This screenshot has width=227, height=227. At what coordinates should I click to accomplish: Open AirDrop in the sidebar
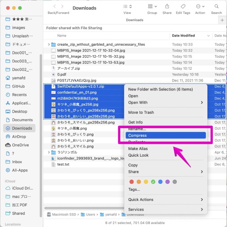coord(19,137)
